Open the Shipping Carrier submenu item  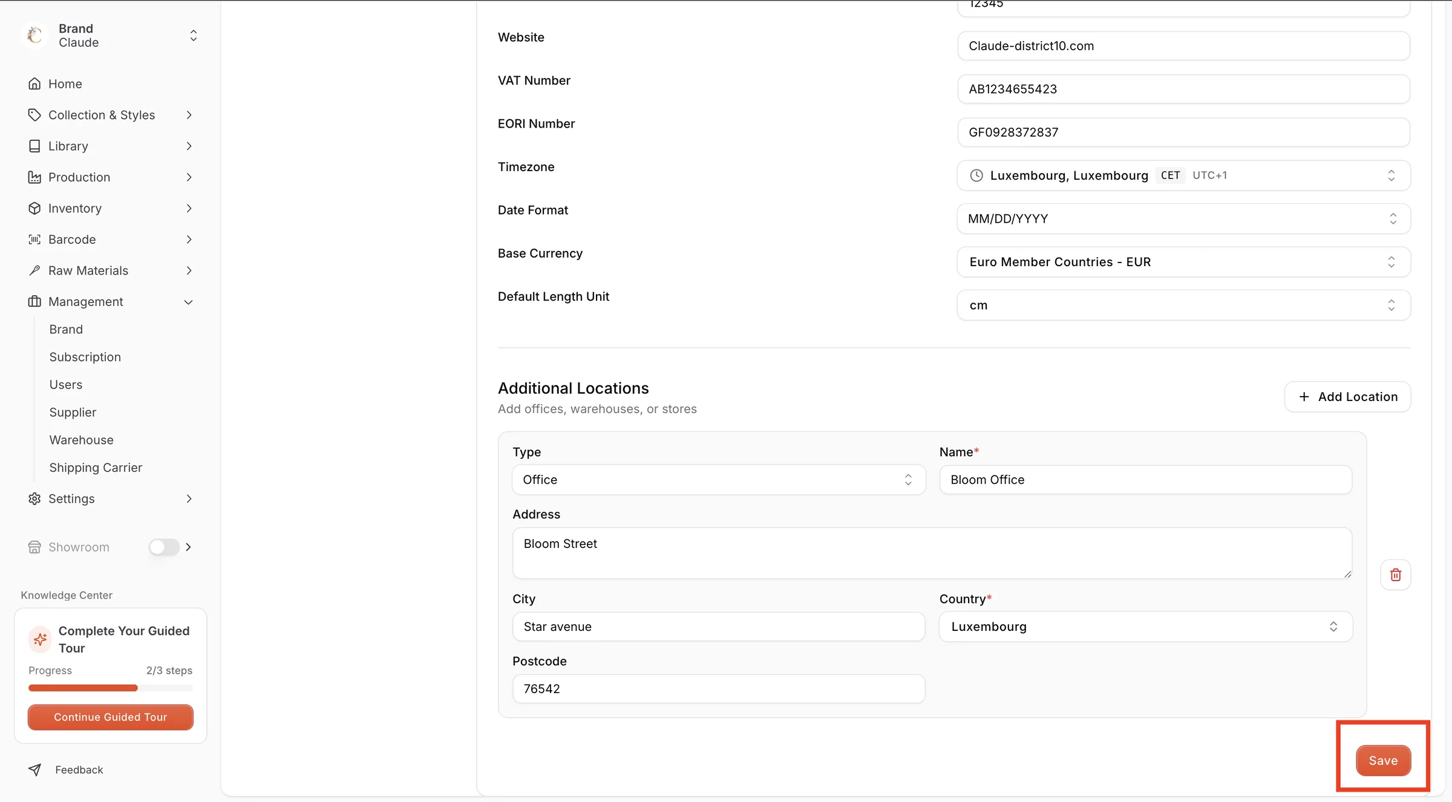pos(96,468)
